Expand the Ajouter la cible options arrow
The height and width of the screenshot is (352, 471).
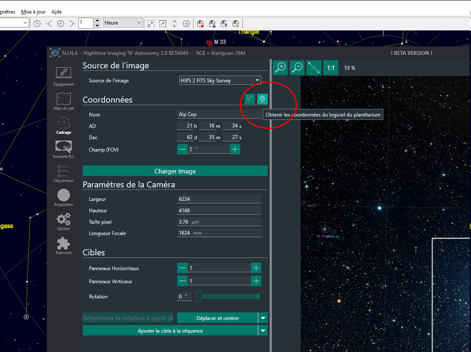263,330
